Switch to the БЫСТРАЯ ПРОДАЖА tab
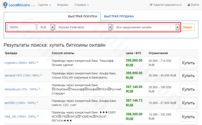 point(119,16)
